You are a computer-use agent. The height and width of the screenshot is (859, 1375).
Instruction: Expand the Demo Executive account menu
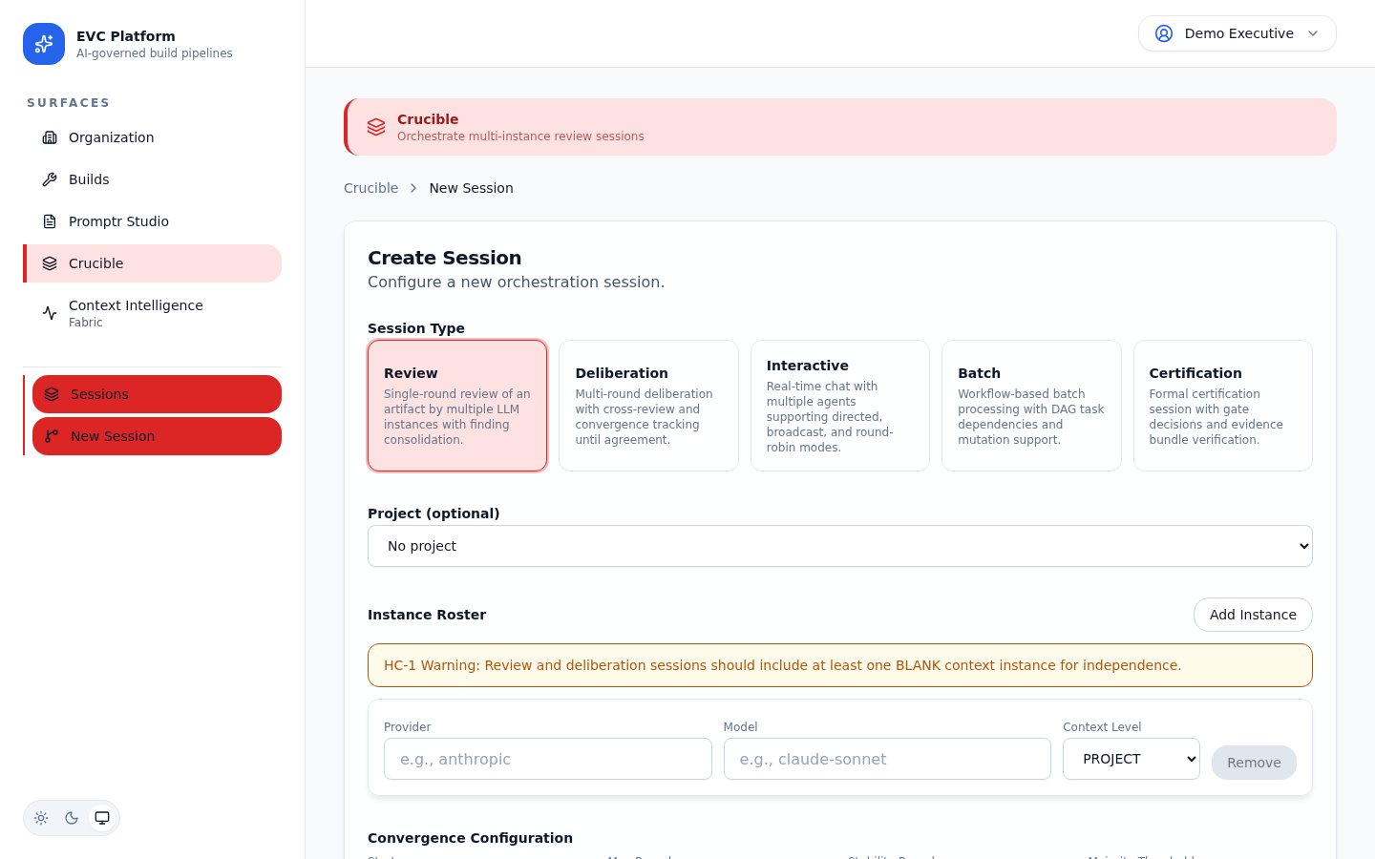[x=1315, y=33]
